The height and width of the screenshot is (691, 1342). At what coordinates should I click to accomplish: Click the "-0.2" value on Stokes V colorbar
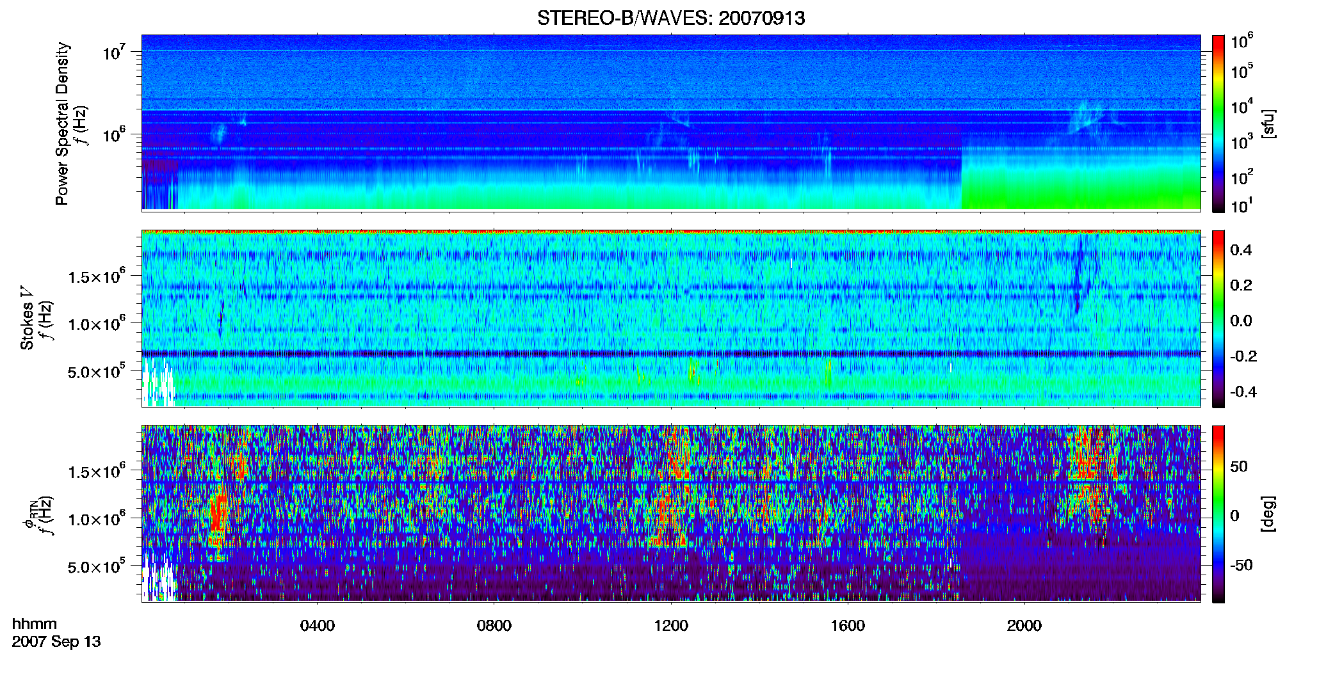[1243, 356]
